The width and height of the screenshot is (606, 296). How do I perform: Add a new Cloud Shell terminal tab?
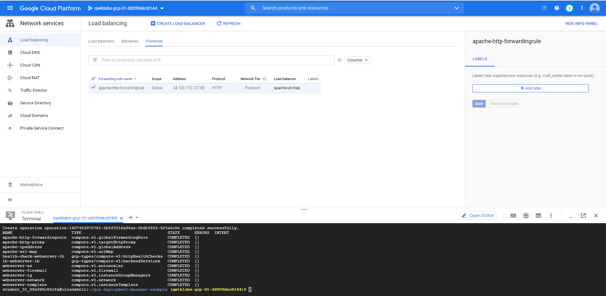[131, 218]
